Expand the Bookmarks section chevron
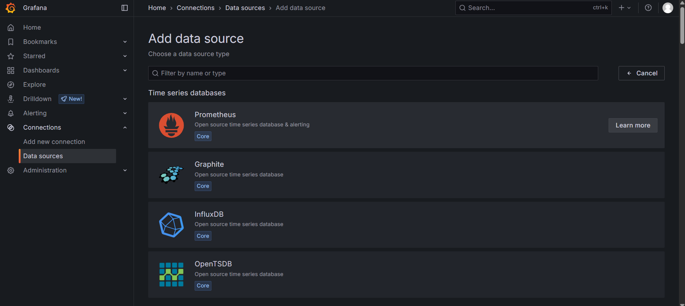The height and width of the screenshot is (306, 685). pos(125,42)
